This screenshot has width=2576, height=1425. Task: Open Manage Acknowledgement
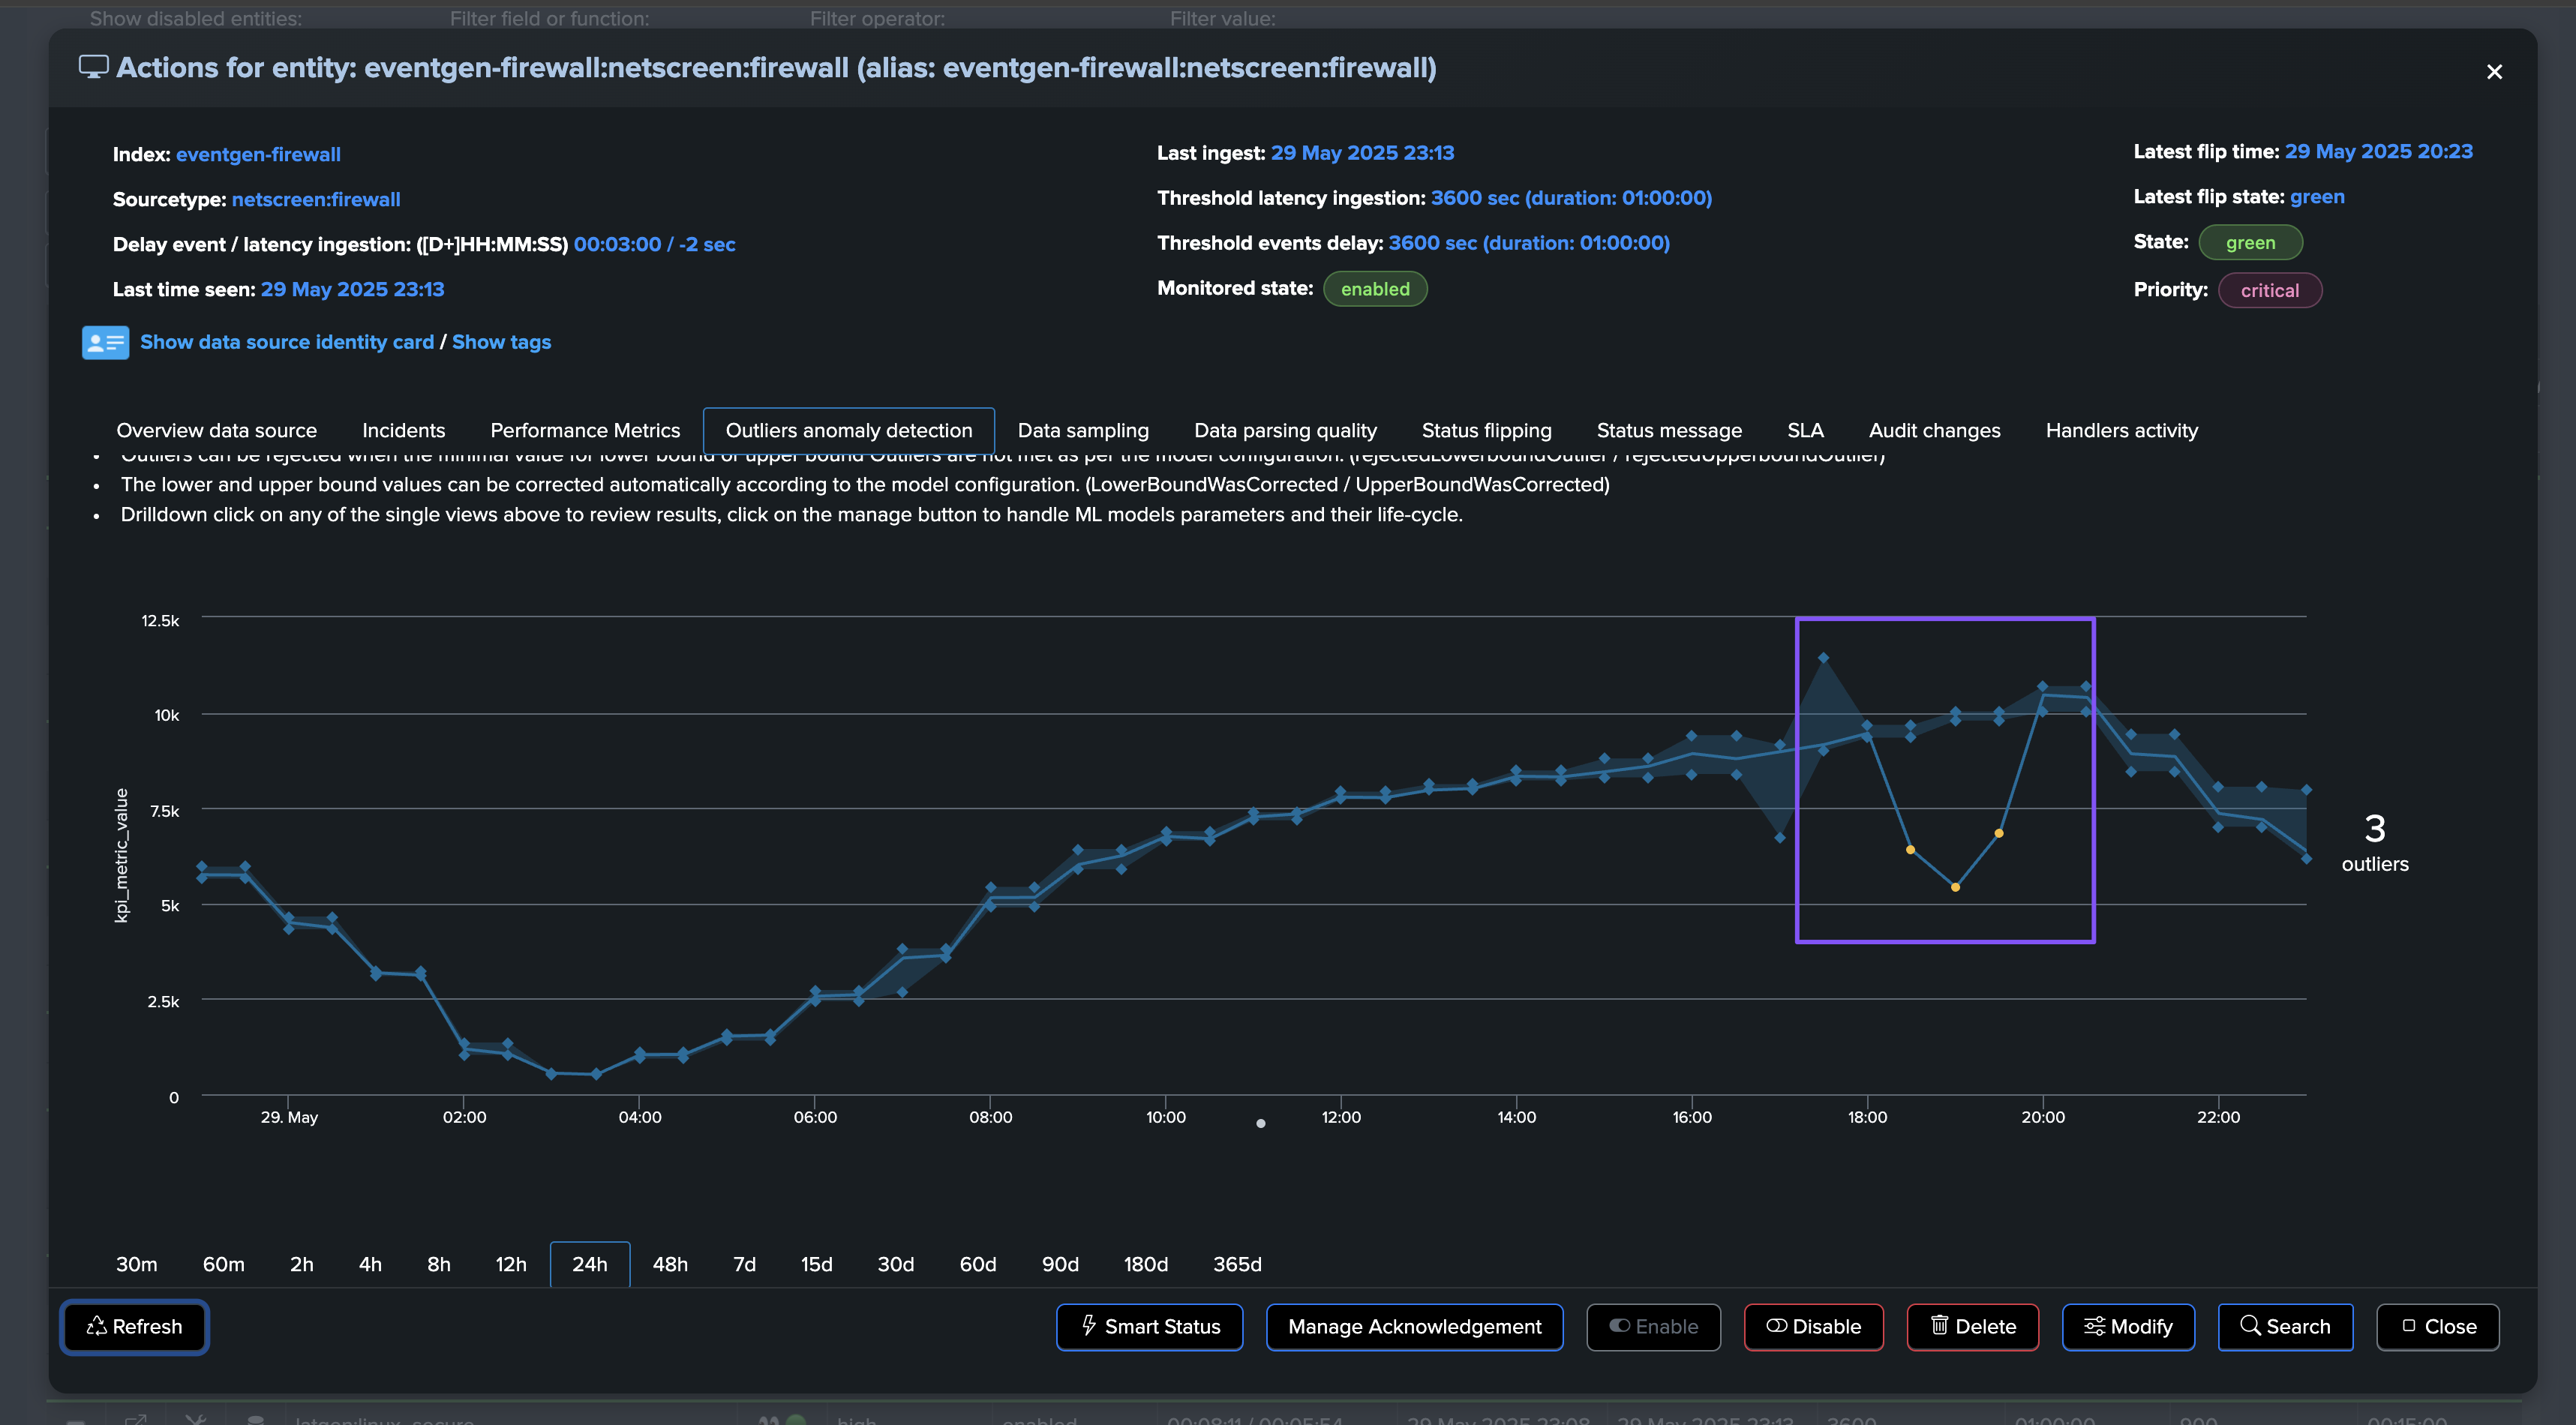click(1414, 1326)
